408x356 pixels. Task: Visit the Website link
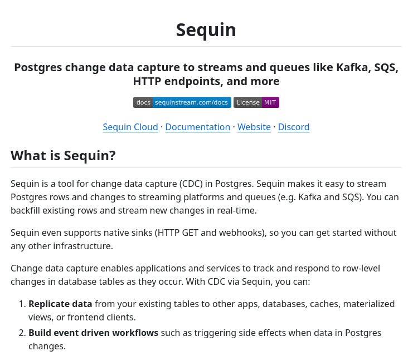tap(254, 127)
